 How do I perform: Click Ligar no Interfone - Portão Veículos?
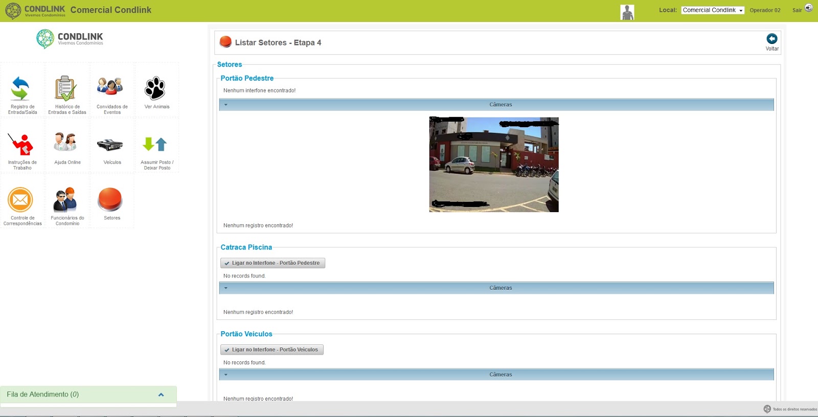[x=272, y=350]
